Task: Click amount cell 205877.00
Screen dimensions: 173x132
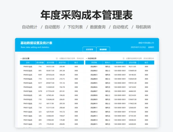Action: (50, 83)
